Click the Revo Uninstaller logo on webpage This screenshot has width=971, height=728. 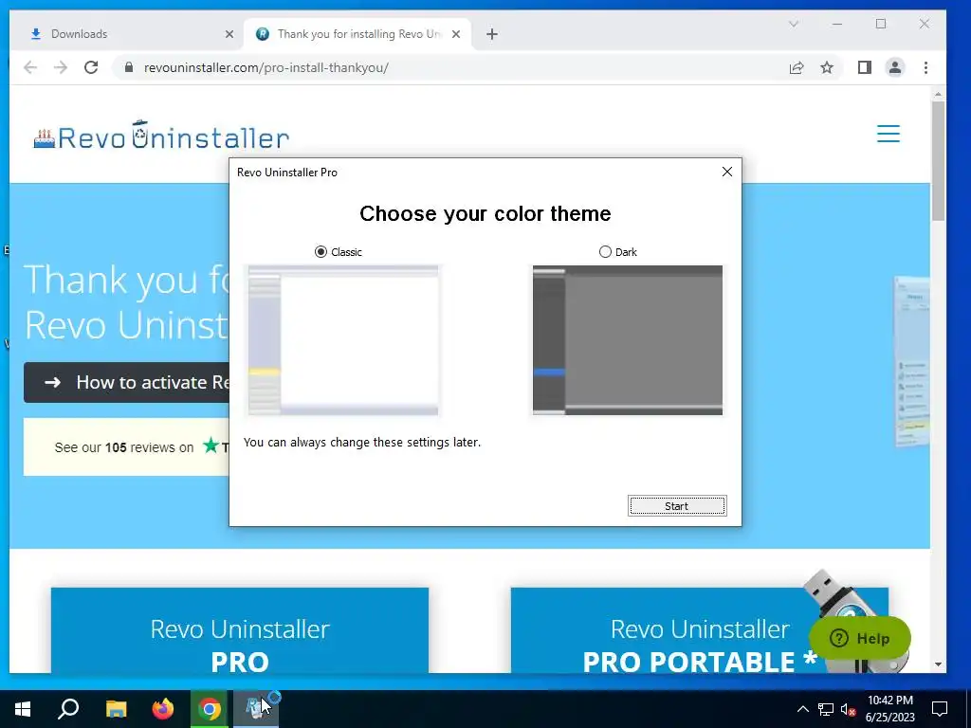pos(161,135)
